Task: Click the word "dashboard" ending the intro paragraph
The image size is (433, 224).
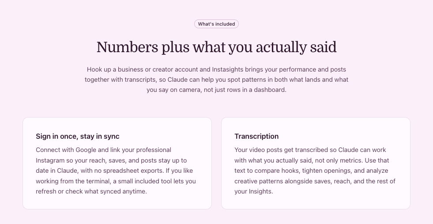Action: [269, 90]
